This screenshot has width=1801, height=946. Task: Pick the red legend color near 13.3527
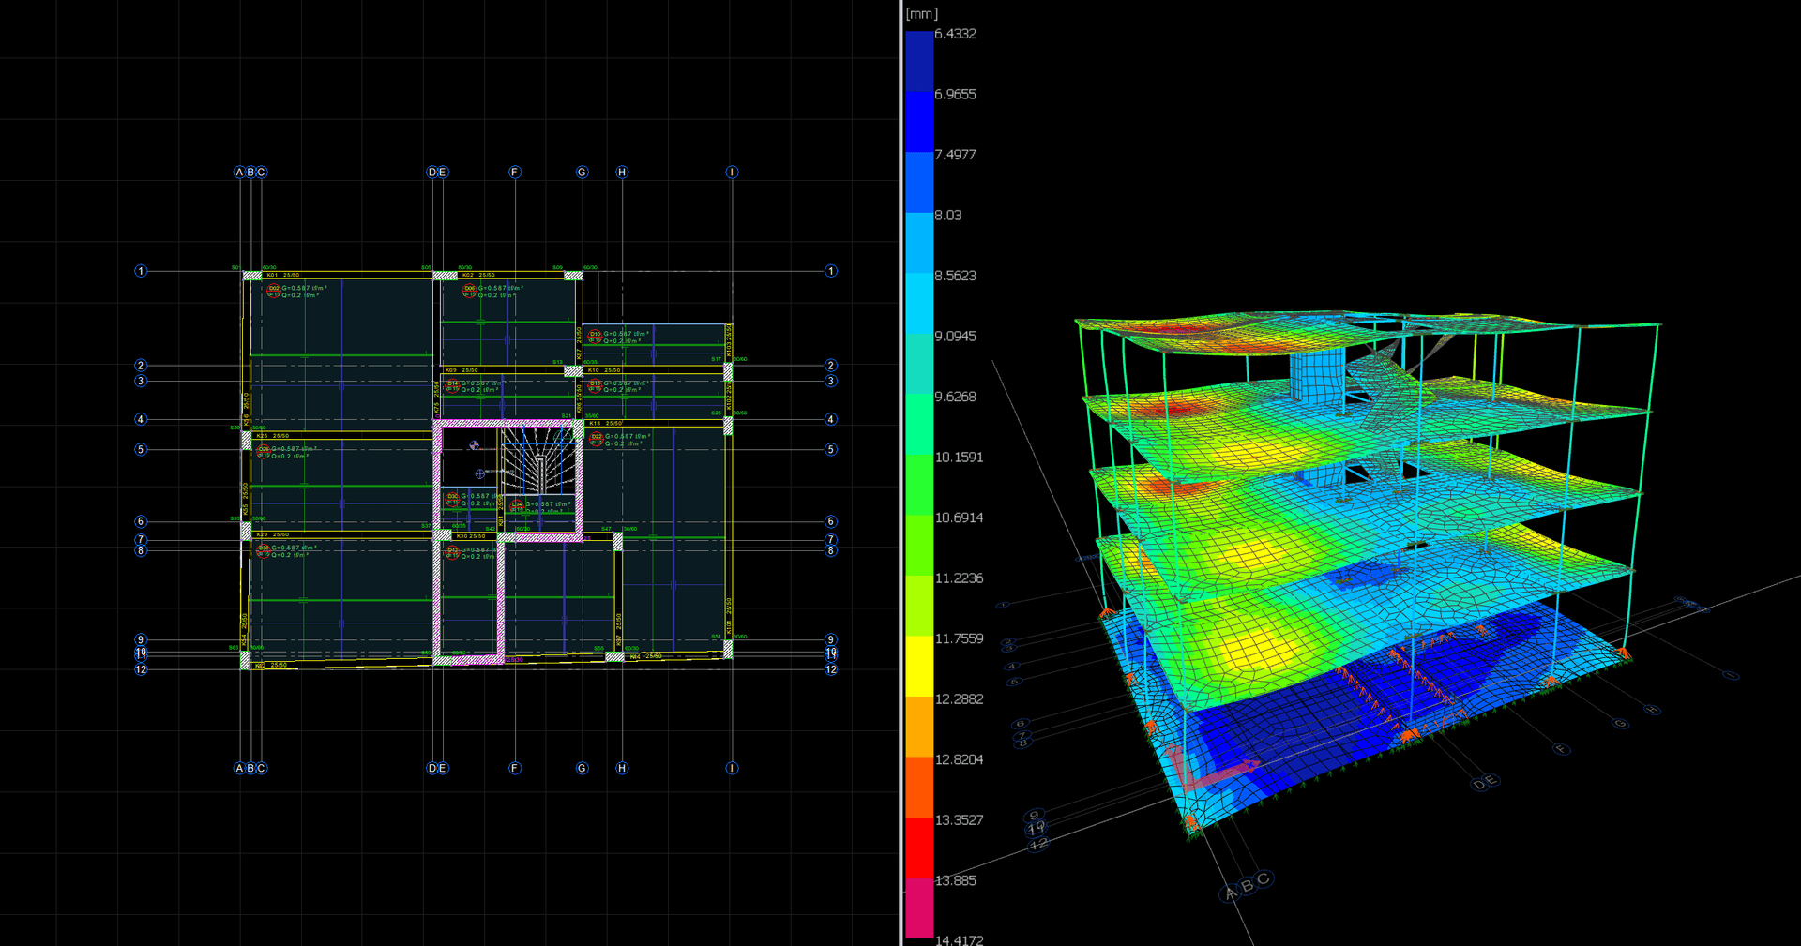[x=919, y=847]
